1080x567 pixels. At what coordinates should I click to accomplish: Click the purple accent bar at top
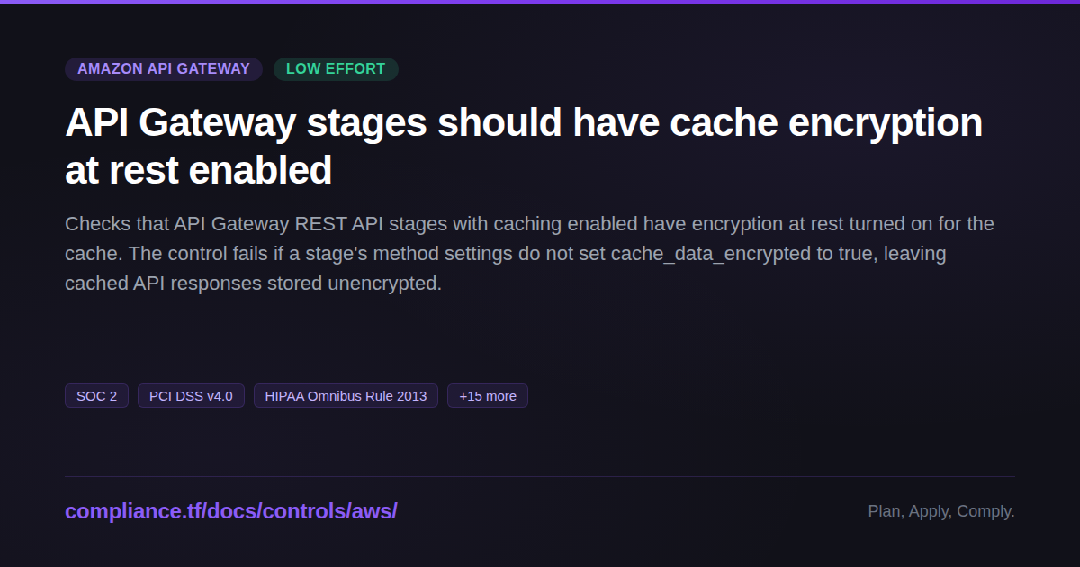(x=540, y=2)
